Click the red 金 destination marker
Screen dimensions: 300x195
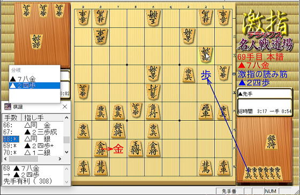[118, 149]
